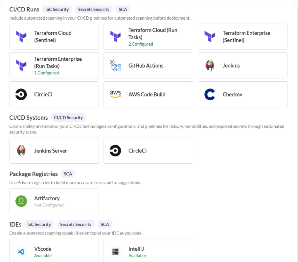The image size is (298, 262).
Task: Click the '2 Configured' status text
Action: click(x=141, y=44)
